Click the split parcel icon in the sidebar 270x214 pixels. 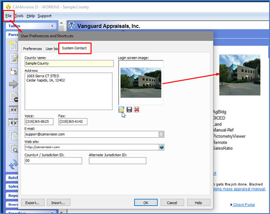click(13, 122)
